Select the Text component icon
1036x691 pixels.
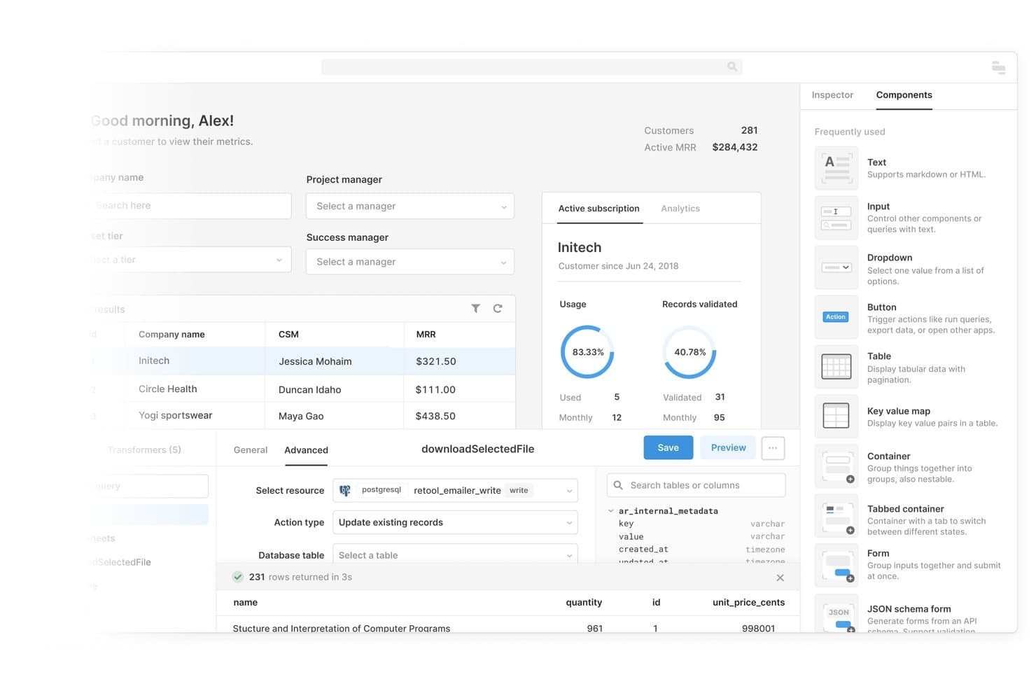pos(836,168)
